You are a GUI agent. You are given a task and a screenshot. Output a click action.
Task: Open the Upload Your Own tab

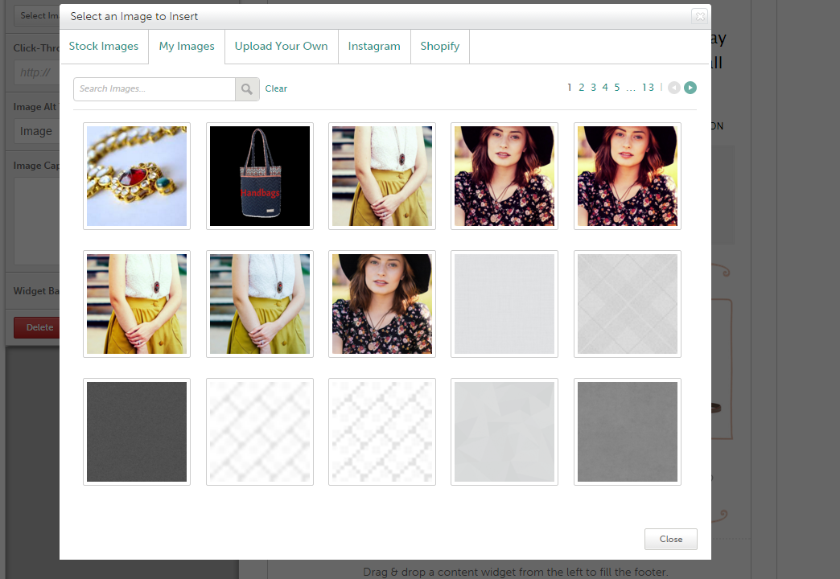(281, 47)
